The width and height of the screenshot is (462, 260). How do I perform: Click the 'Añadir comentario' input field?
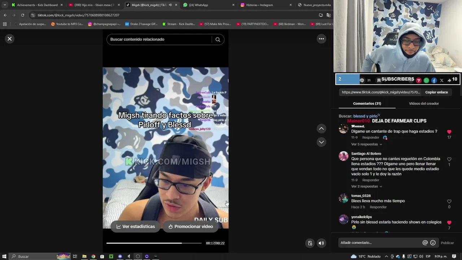click(380, 243)
